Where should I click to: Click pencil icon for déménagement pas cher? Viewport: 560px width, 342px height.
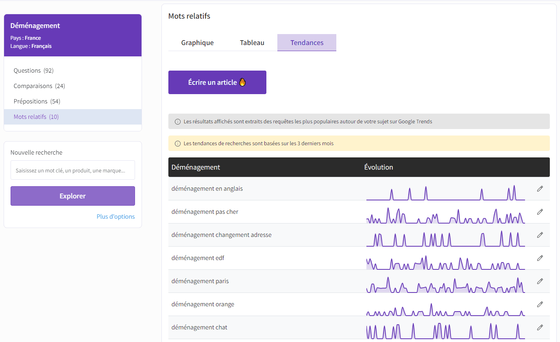tap(540, 212)
